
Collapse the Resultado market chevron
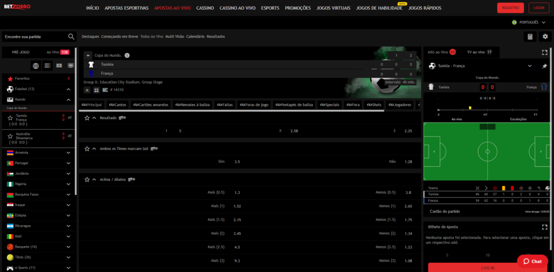point(94,118)
